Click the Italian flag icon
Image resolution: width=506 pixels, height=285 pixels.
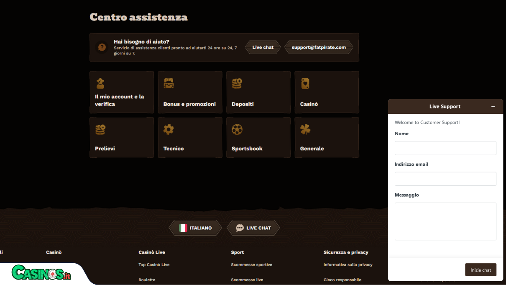183,228
